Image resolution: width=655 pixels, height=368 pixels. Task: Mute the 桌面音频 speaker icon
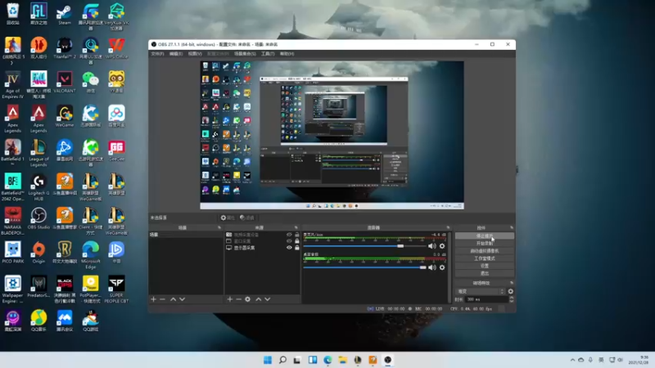(x=432, y=267)
